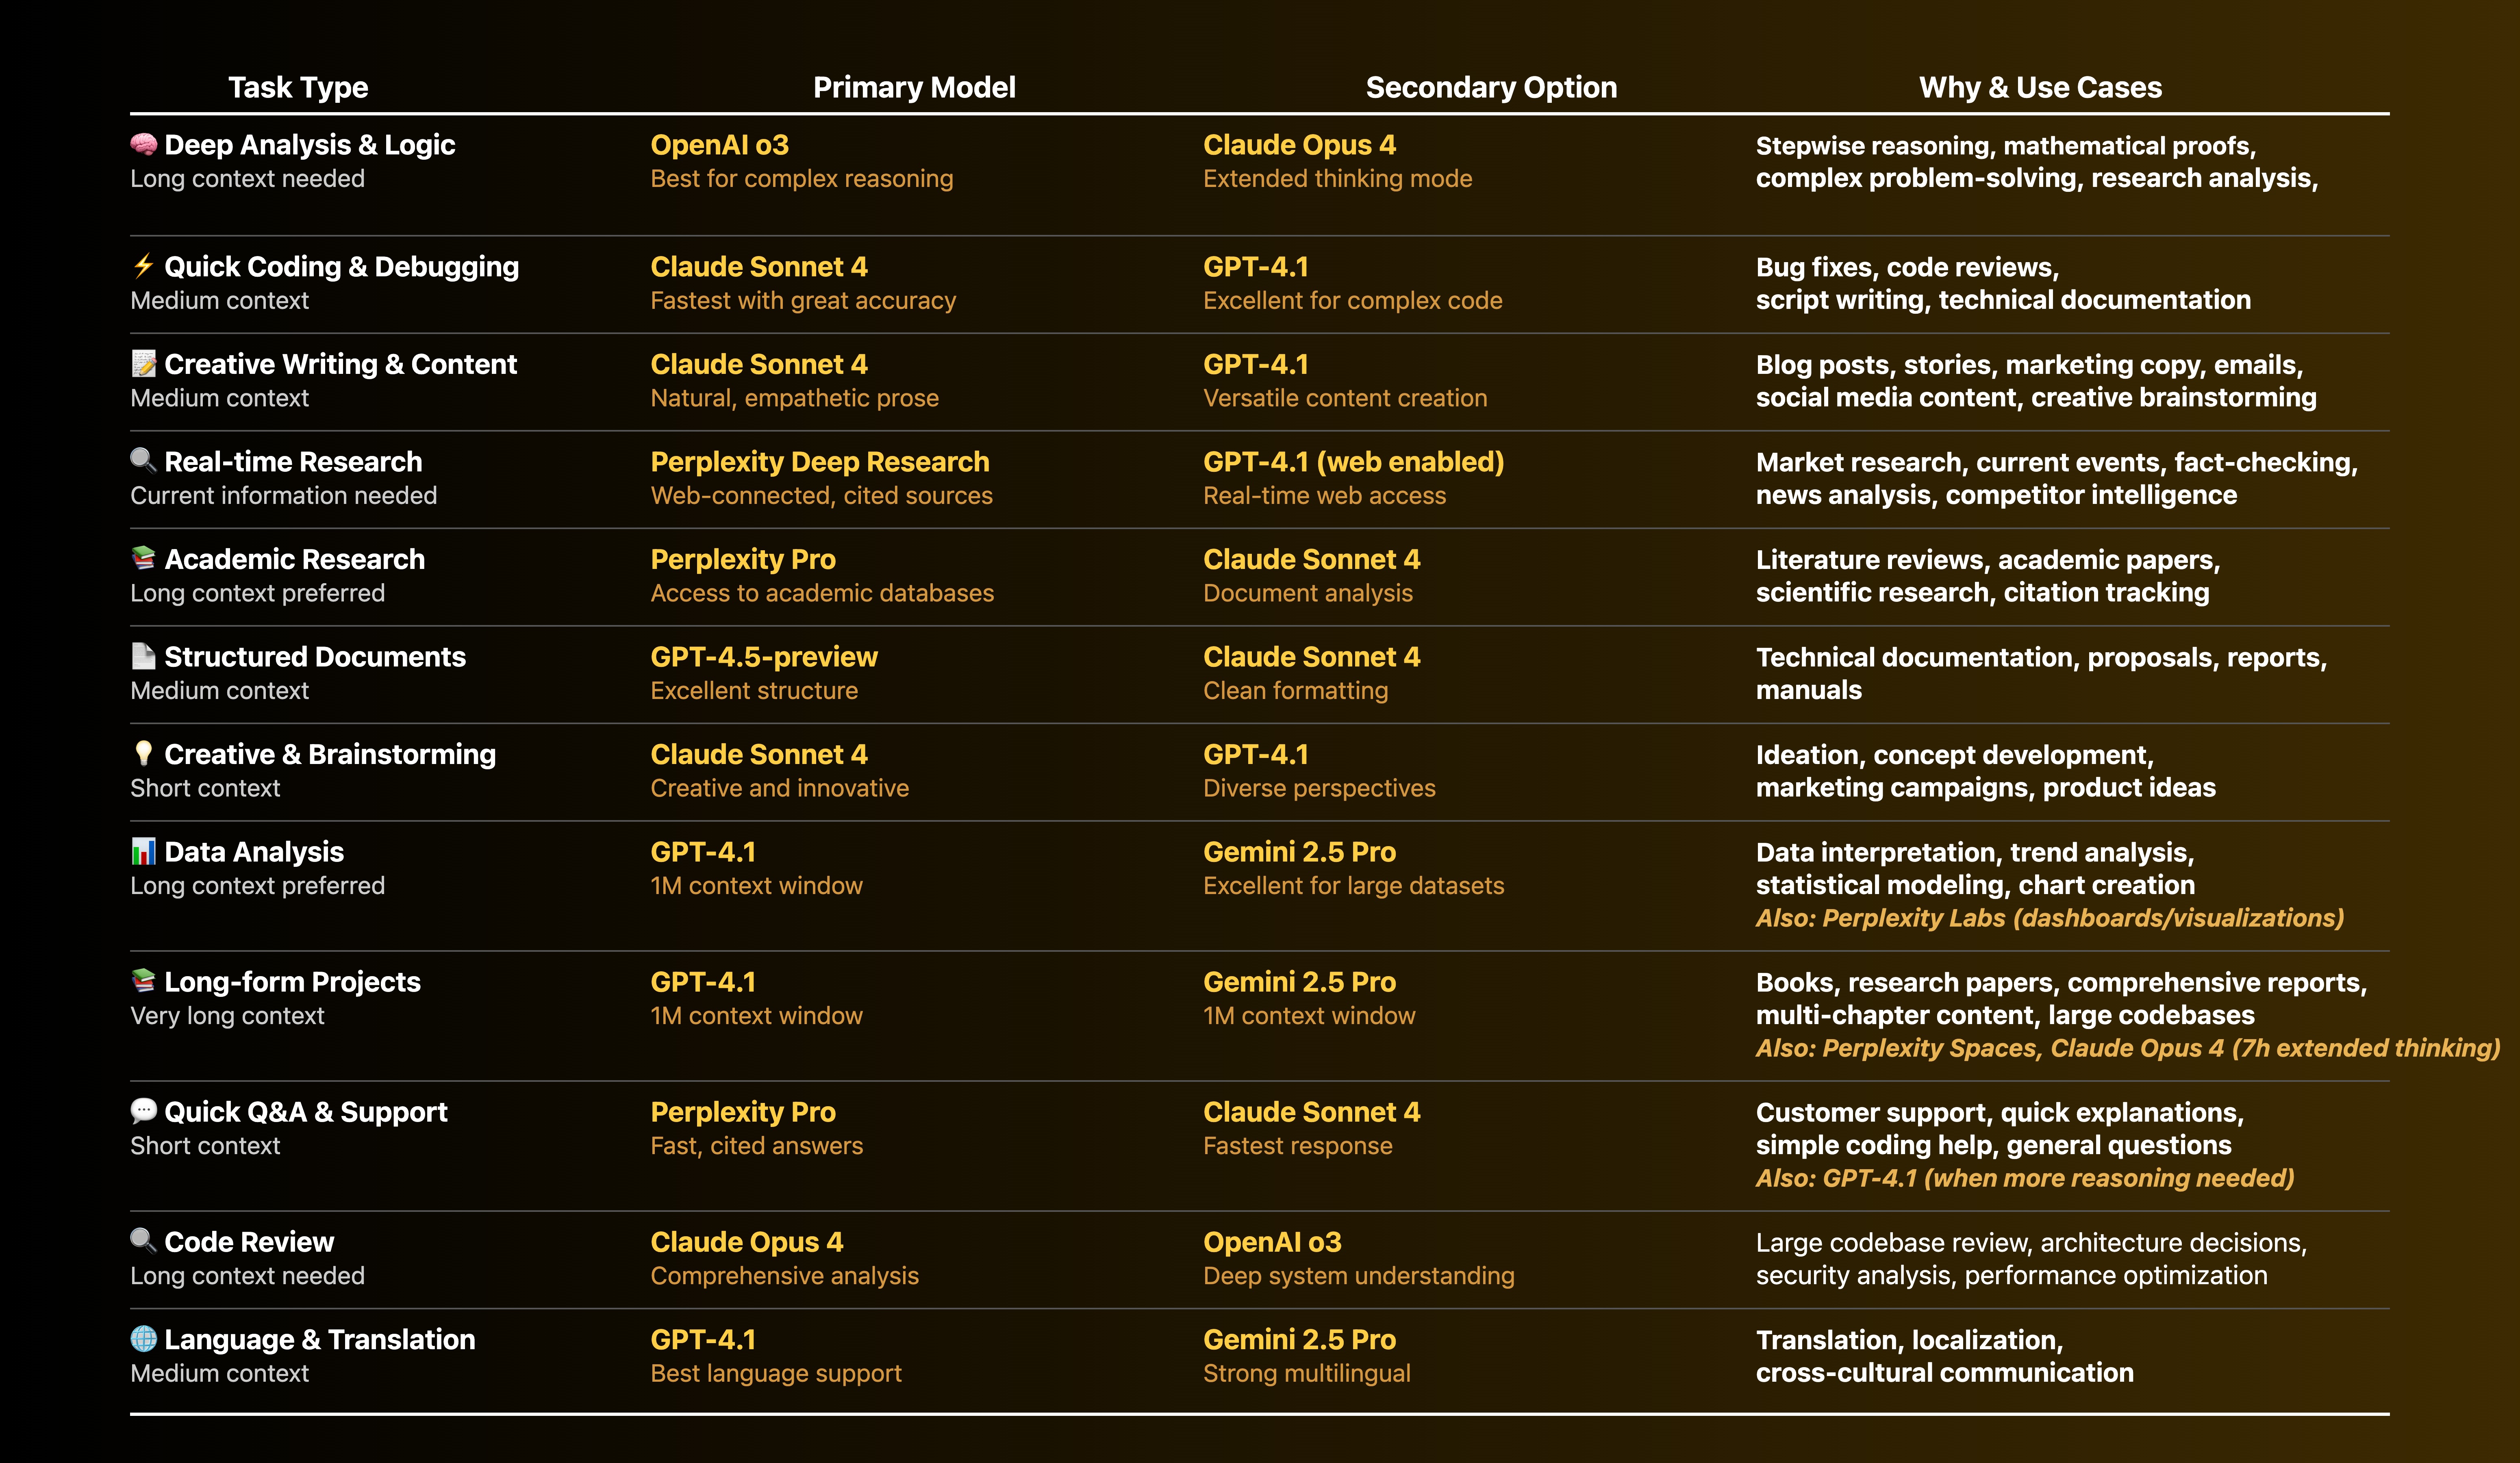Click GPT-4.1 in the Long-form Projects row
Screen dimensions: 2520x1463
coord(703,982)
